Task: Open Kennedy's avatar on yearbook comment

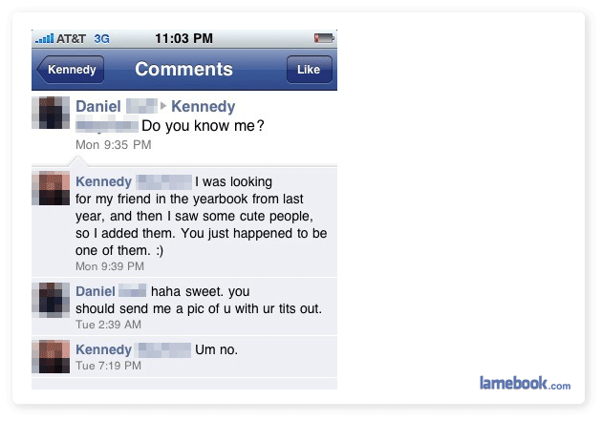Action: [x=49, y=190]
